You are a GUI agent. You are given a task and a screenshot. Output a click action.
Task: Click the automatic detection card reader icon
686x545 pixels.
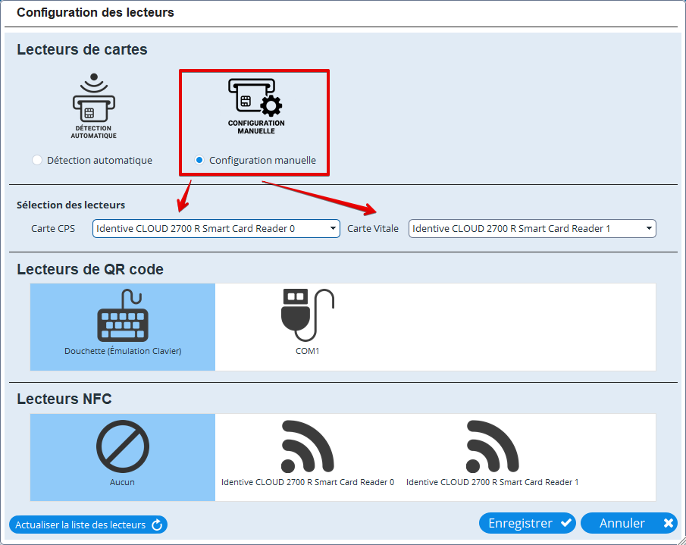(x=94, y=105)
